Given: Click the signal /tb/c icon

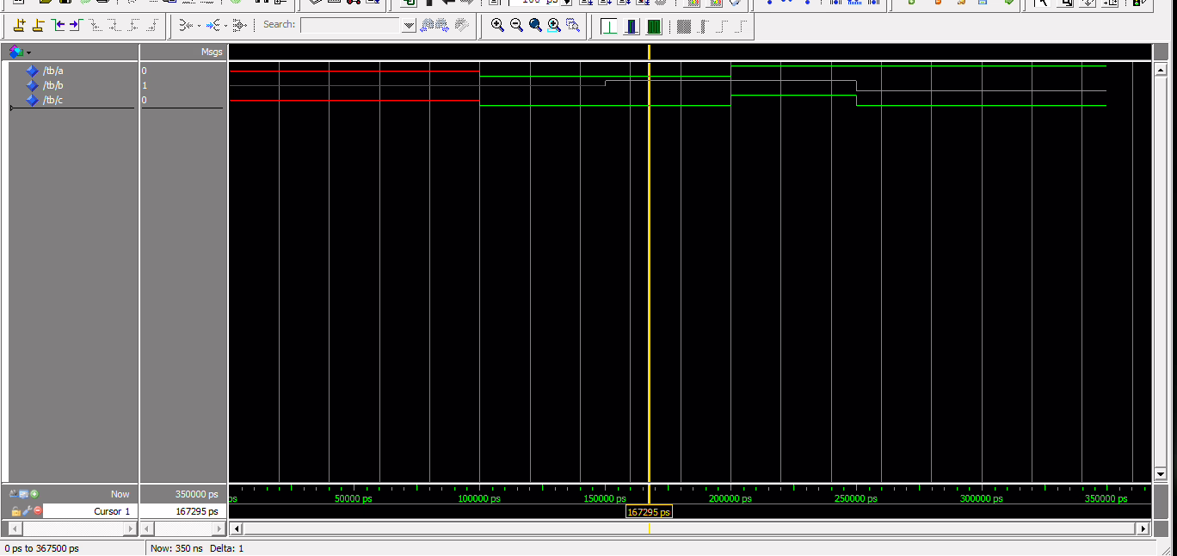Looking at the screenshot, I should tap(33, 100).
